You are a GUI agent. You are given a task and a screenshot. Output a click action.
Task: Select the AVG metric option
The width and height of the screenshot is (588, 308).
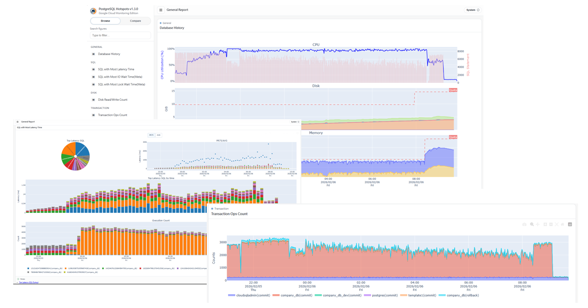[158, 135]
